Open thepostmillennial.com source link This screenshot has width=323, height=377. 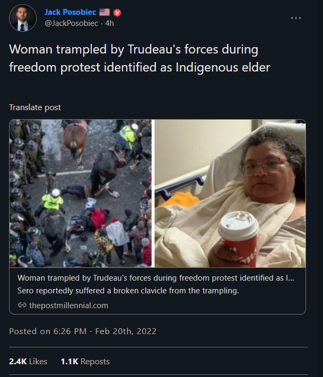(x=68, y=306)
